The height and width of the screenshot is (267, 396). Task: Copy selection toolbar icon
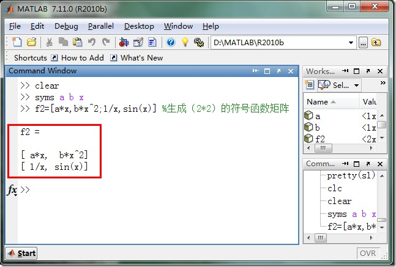(64, 42)
